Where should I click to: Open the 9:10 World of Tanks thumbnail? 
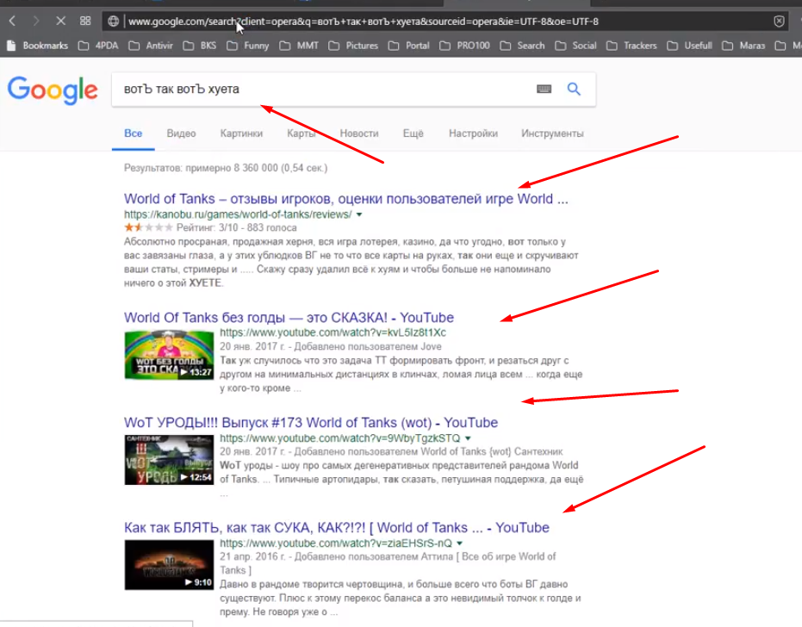pos(169,565)
